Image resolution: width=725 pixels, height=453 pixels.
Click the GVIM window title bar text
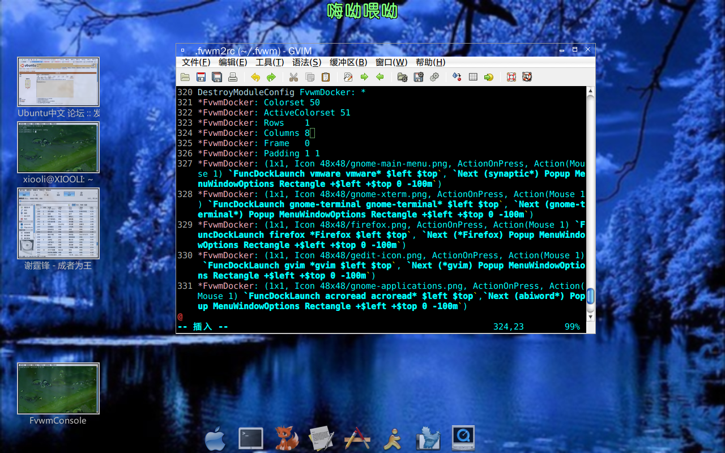(253, 51)
